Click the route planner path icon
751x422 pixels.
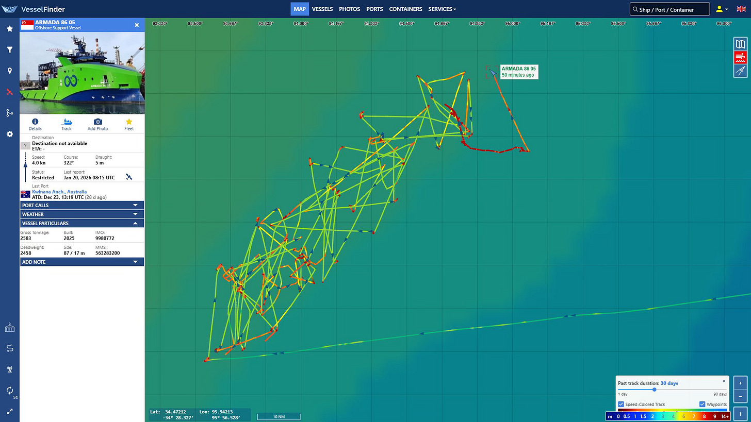click(9, 348)
